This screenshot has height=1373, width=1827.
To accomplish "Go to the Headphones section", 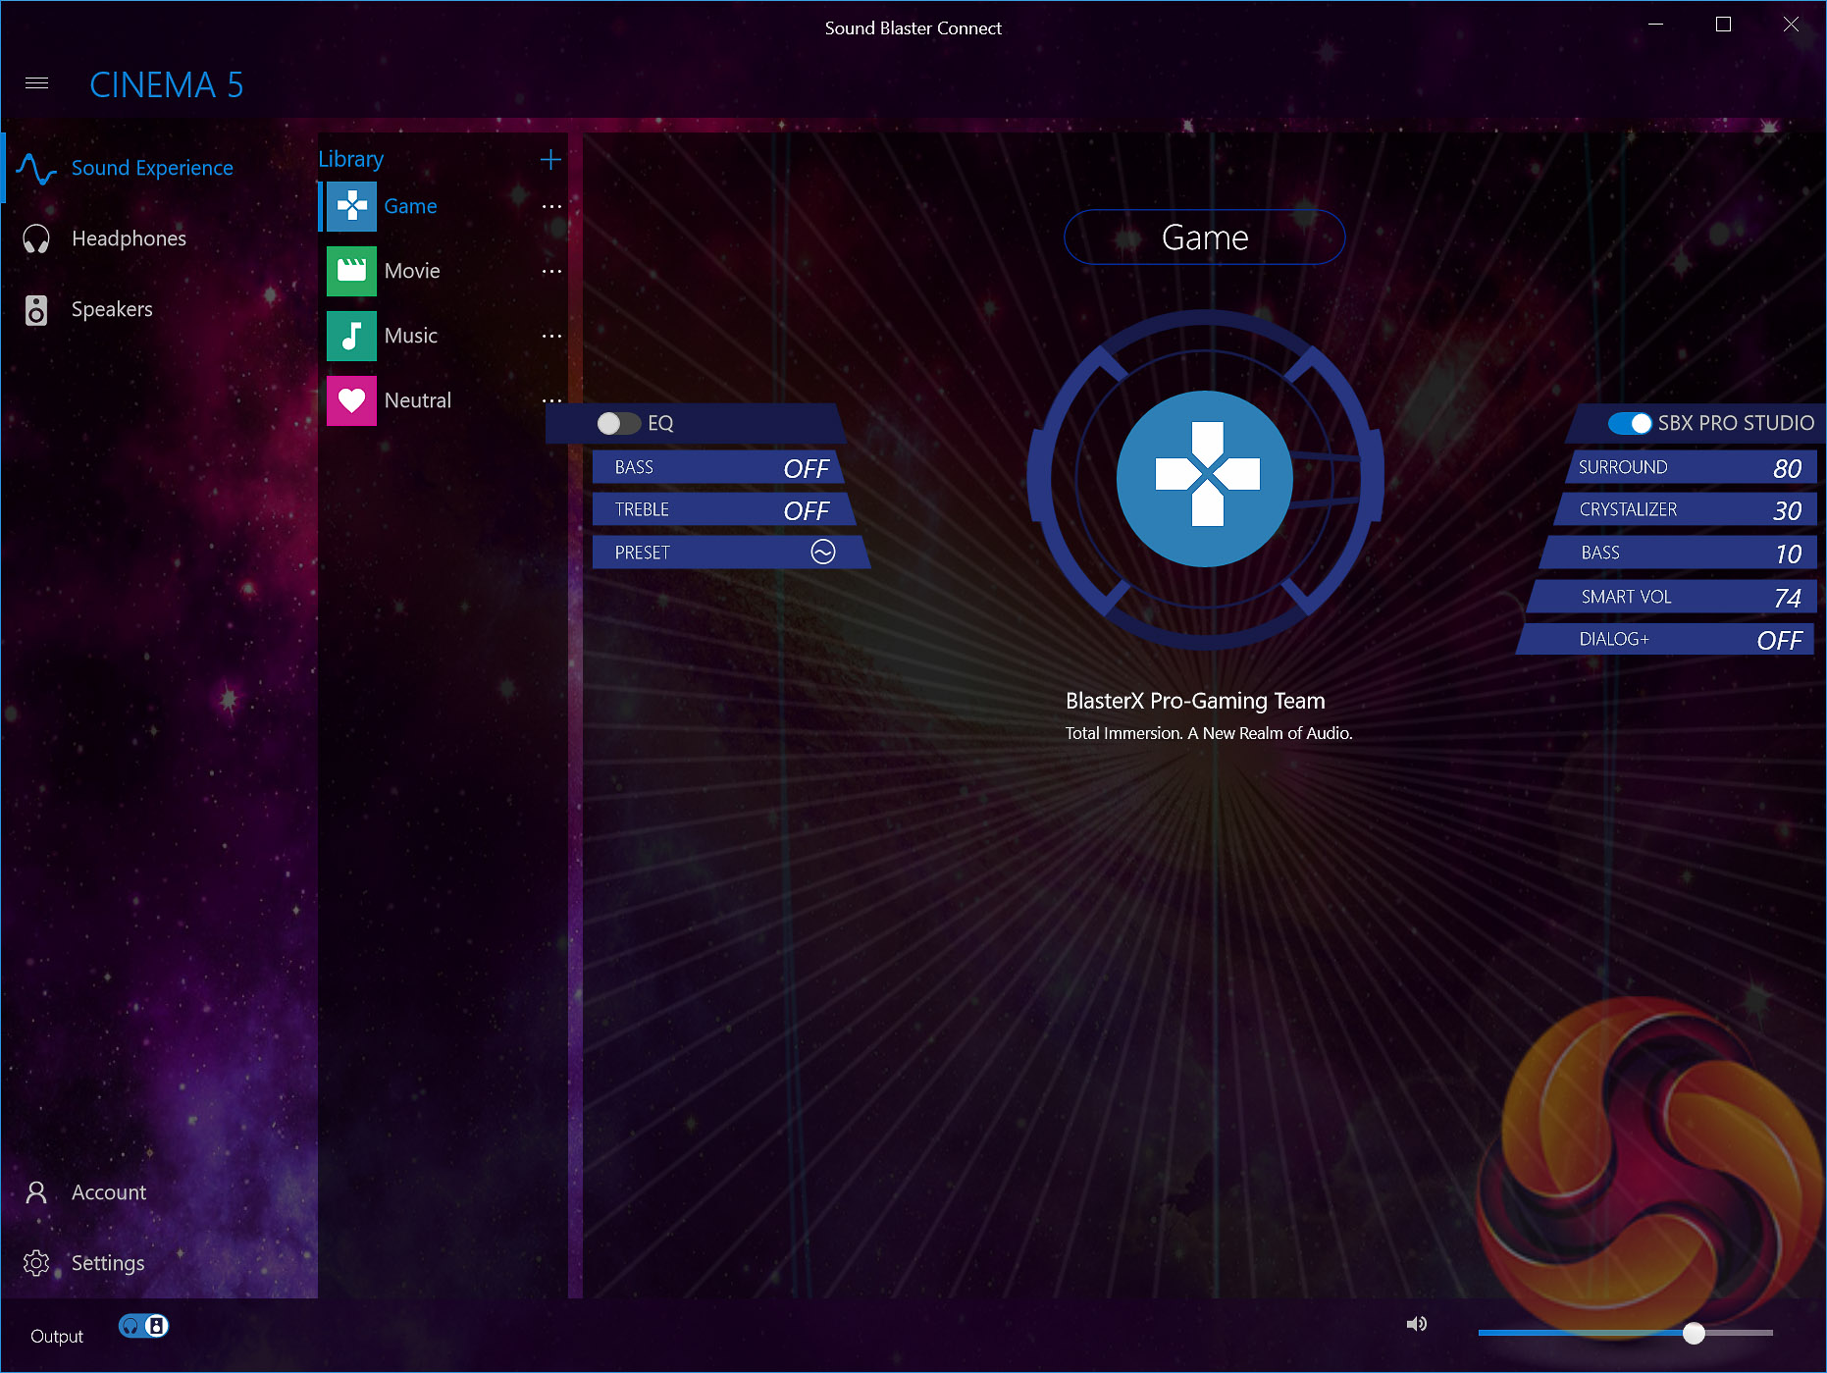I will 129,239.
